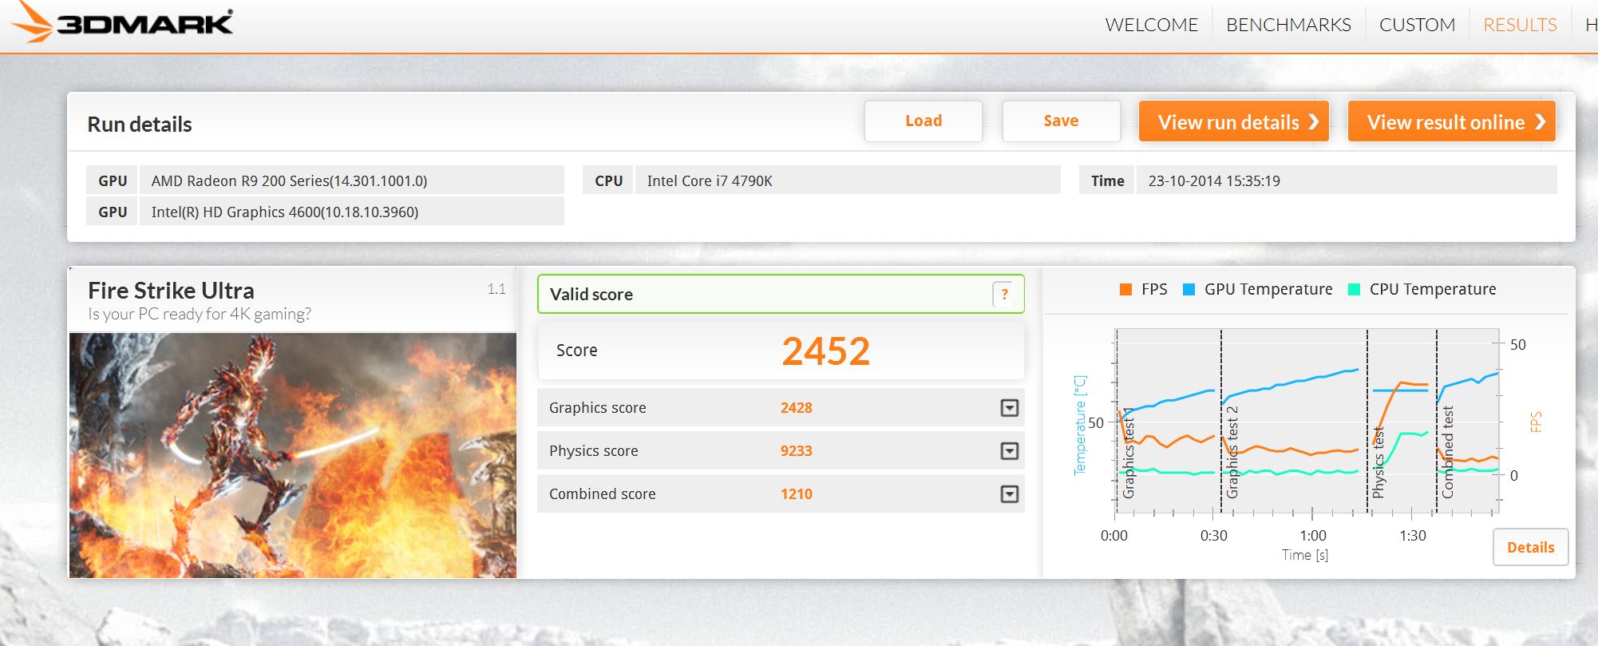Open chart Details button

tap(1530, 548)
